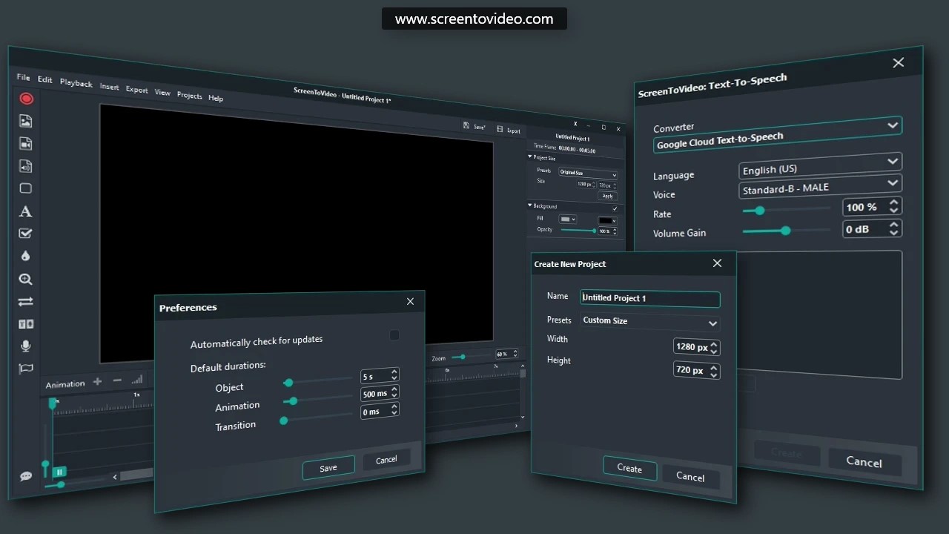Image resolution: width=949 pixels, height=534 pixels.
Task: Select the blur droplet tool
Action: [26, 256]
